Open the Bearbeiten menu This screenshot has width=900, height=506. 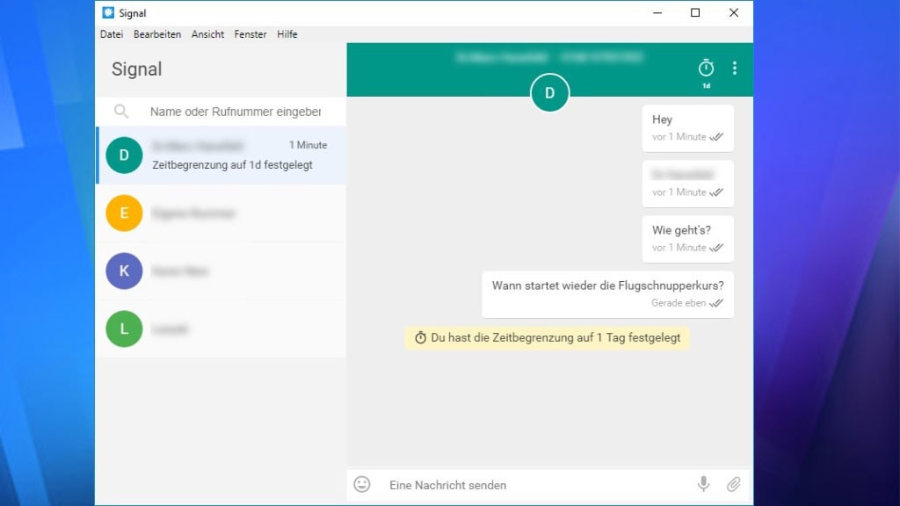(157, 34)
